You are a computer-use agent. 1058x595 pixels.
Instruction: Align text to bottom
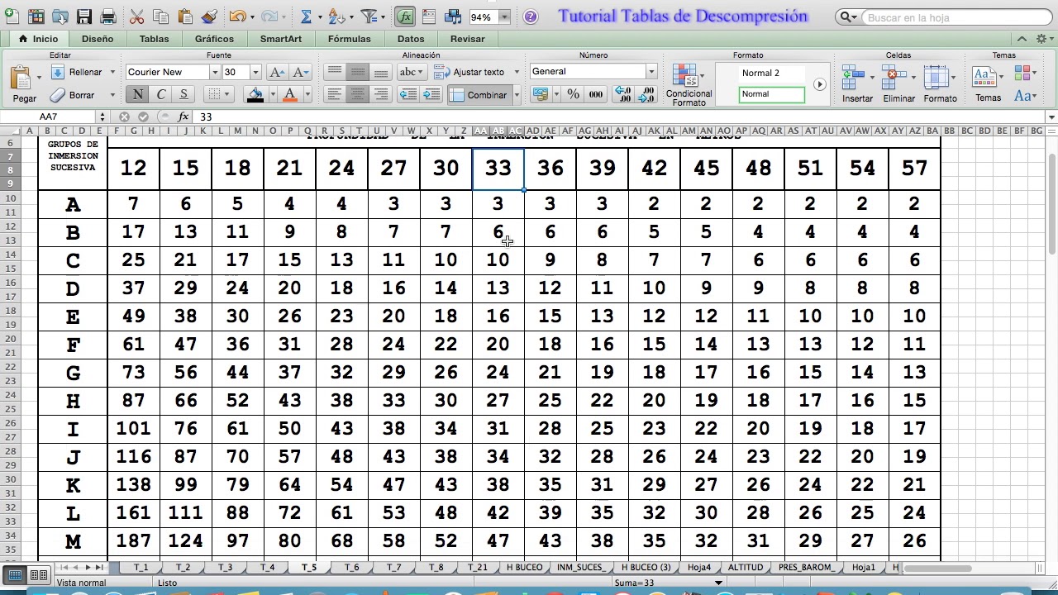[x=380, y=72]
